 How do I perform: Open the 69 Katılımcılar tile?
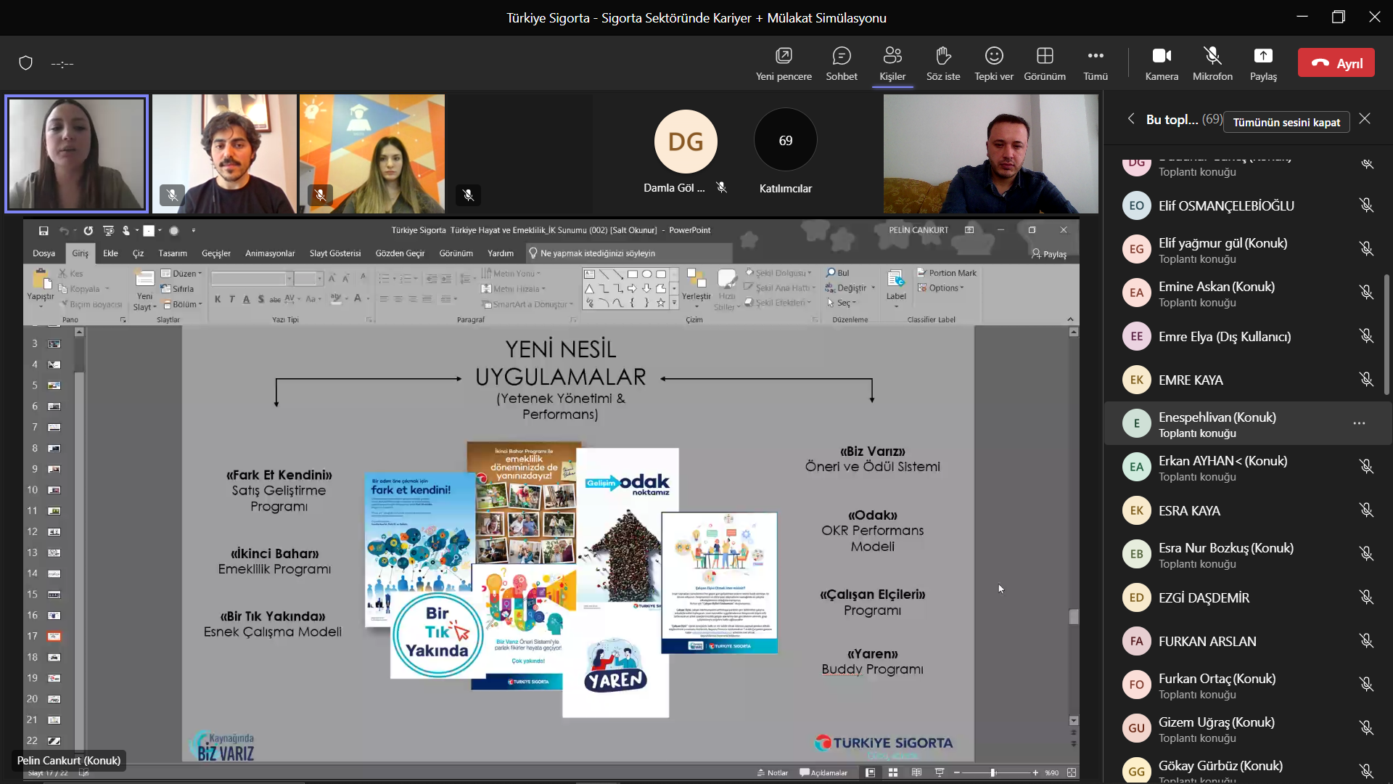(786, 140)
